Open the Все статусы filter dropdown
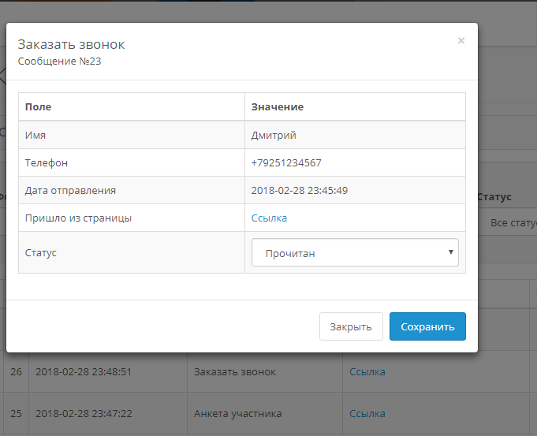The height and width of the screenshot is (436, 537). pyautogui.click(x=511, y=223)
